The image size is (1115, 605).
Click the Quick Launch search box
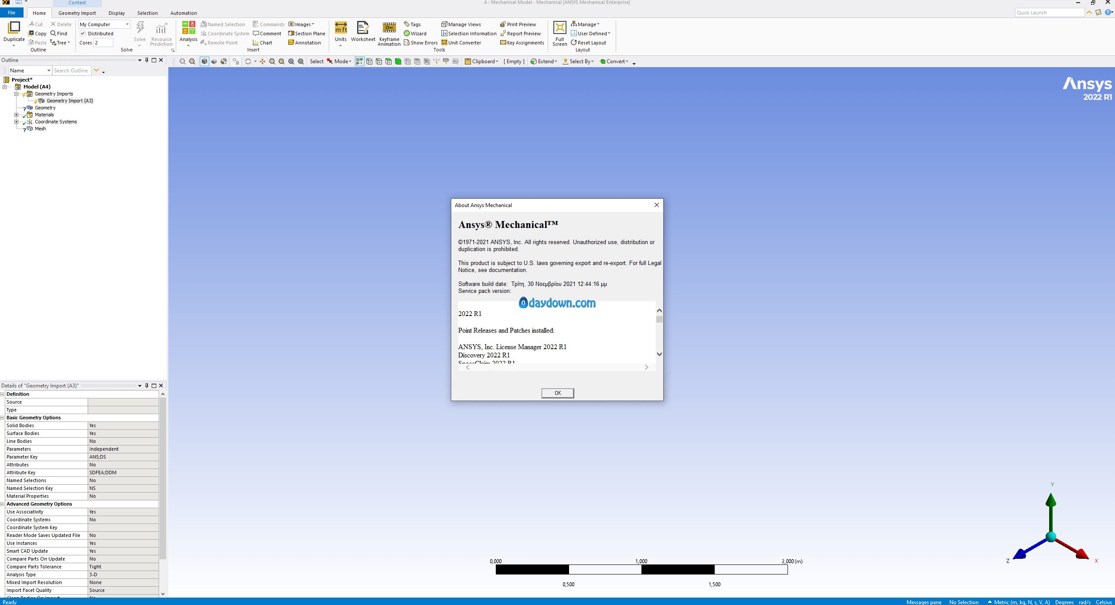pyautogui.click(x=1049, y=13)
